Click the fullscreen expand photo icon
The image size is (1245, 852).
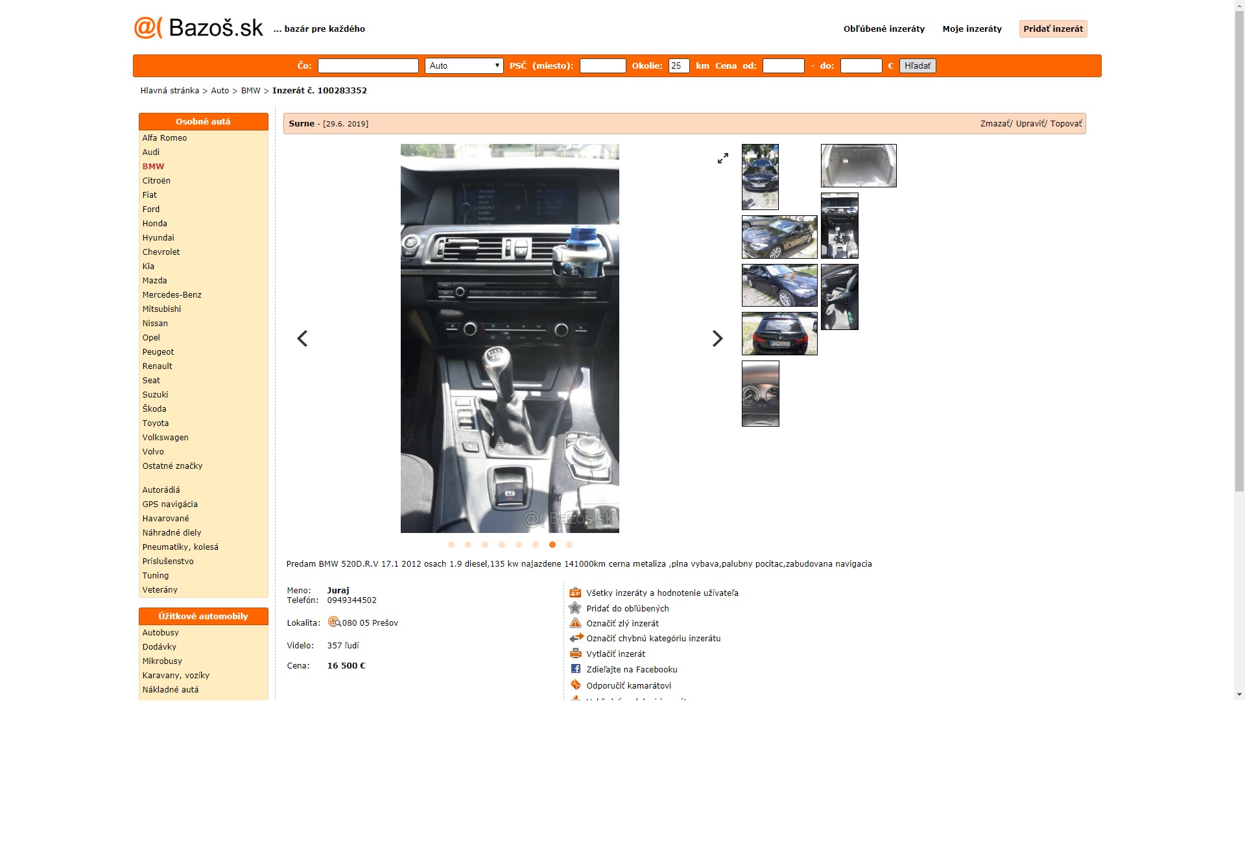722,158
